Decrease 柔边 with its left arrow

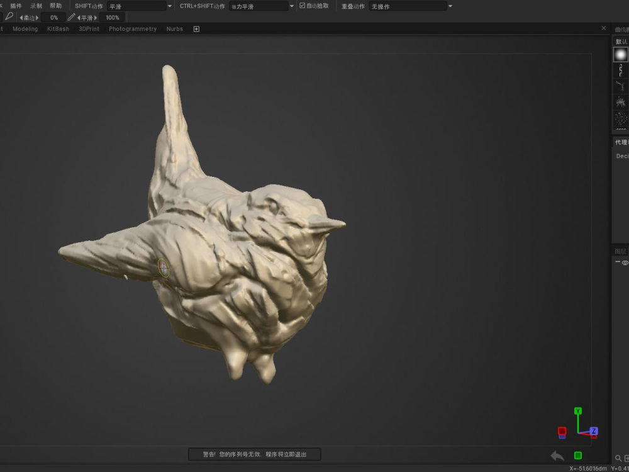coord(21,18)
